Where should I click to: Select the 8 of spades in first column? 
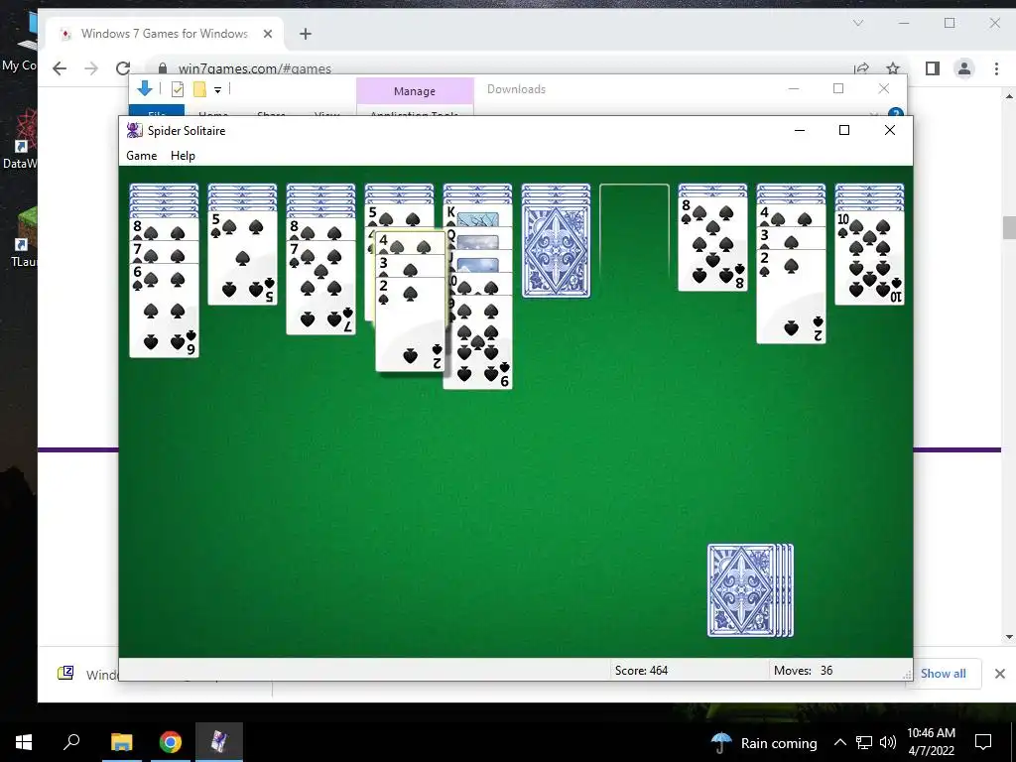(x=164, y=229)
